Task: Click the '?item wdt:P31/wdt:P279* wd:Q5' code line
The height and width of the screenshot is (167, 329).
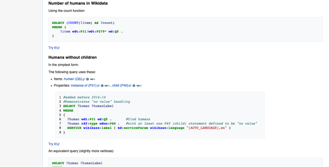Action: coord(91,32)
